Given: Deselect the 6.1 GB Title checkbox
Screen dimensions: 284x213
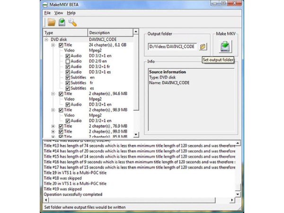Looking at the screenshot, I should [61, 45].
